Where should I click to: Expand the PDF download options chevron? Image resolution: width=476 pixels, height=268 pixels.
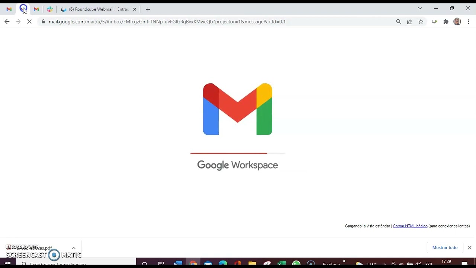pyautogui.click(x=74, y=248)
